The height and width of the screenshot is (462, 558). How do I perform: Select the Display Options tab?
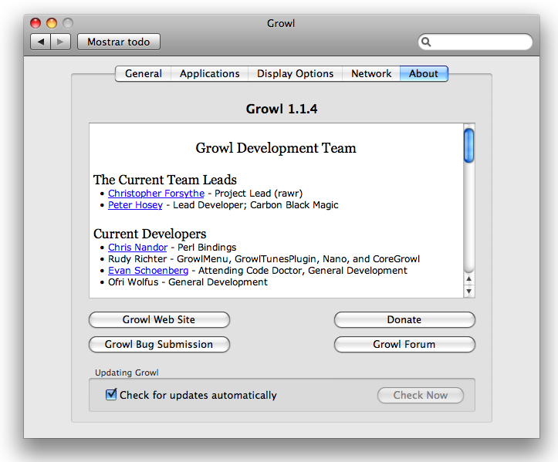tap(295, 73)
